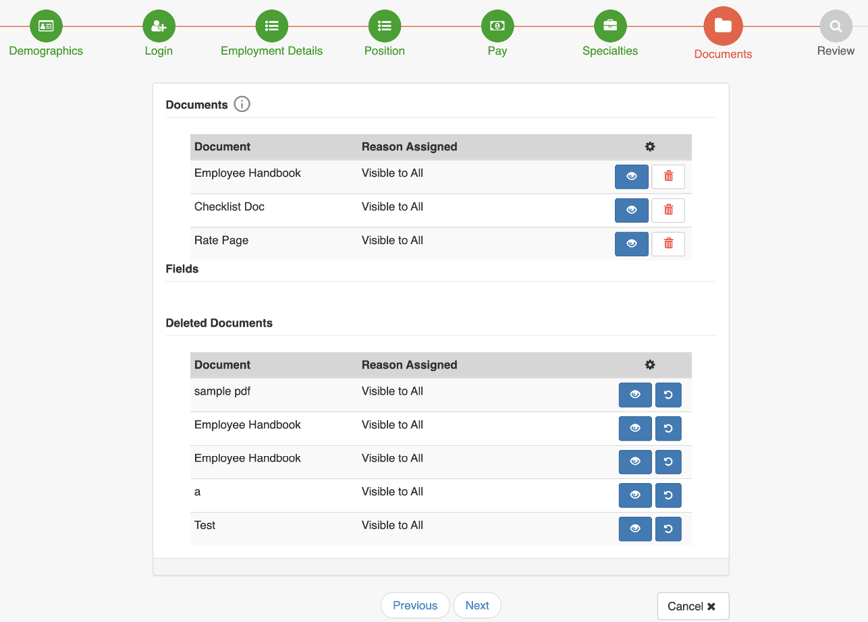Click the Pay step icon
This screenshot has width=868, height=622.
(x=497, y=26)
